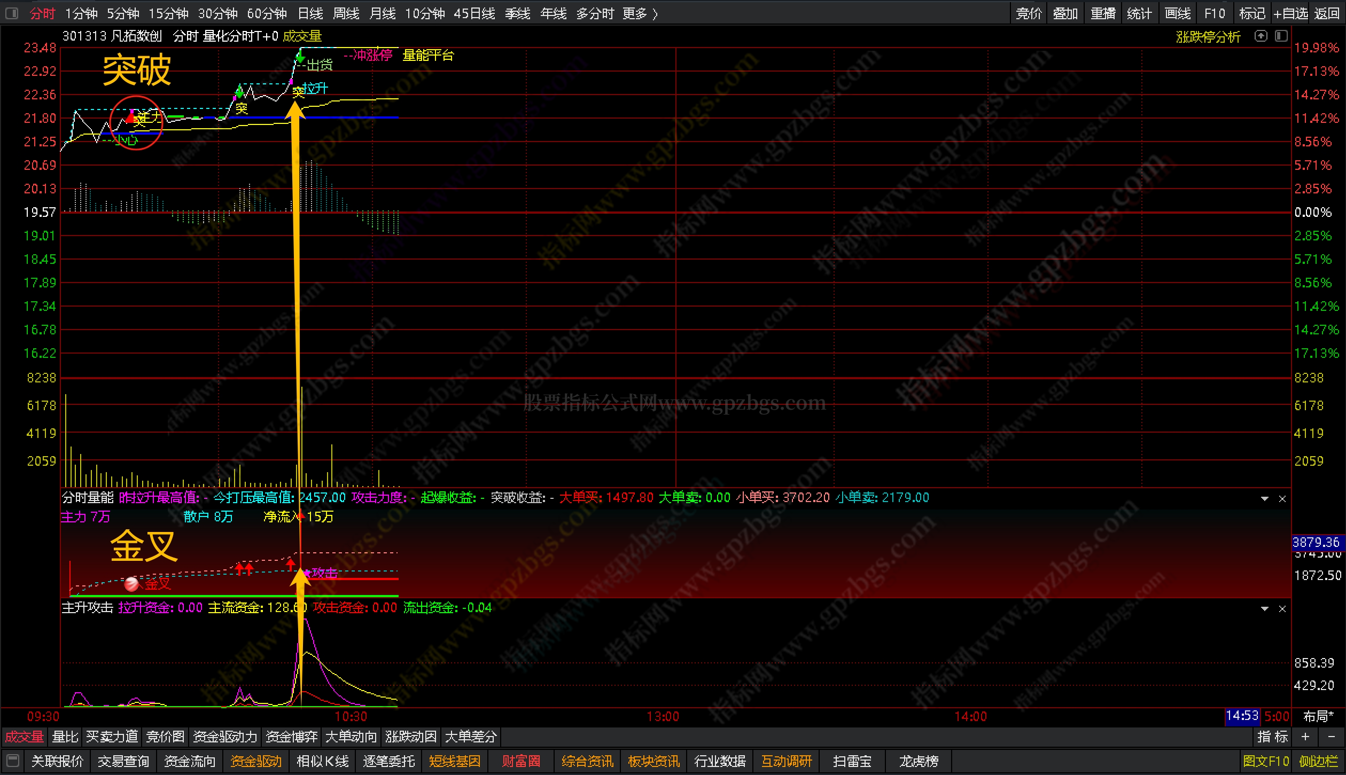
Task: Open 交易查询 in bottom bar
Action: click(123, 761)
